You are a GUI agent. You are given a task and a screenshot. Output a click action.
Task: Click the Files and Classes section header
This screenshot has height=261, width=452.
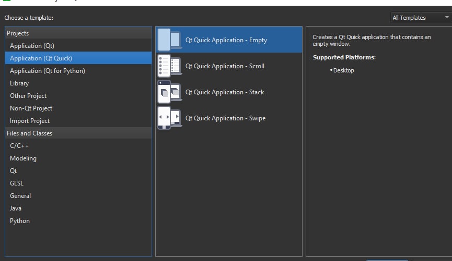tap(78, 133)
